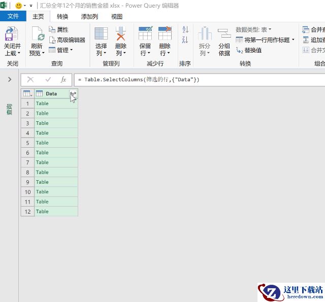
Task: Open the Close & Load dropdown arrow
Action: click(x=19, y=53)
